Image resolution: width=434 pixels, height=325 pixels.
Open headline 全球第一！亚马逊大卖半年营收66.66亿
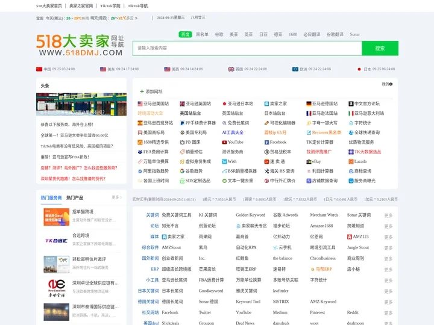(x=75, y=135)
